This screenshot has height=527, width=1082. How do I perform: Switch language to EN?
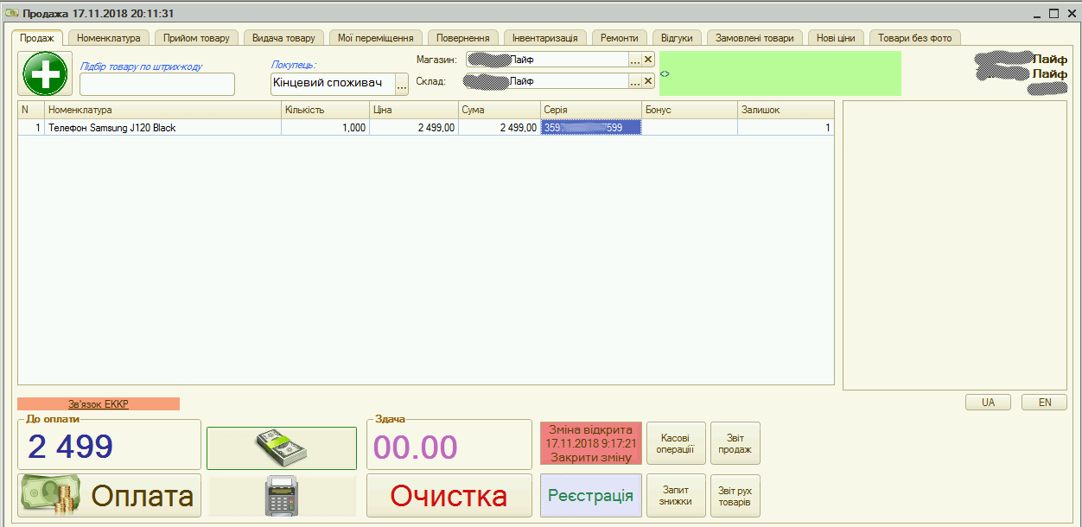(1044, 403)
